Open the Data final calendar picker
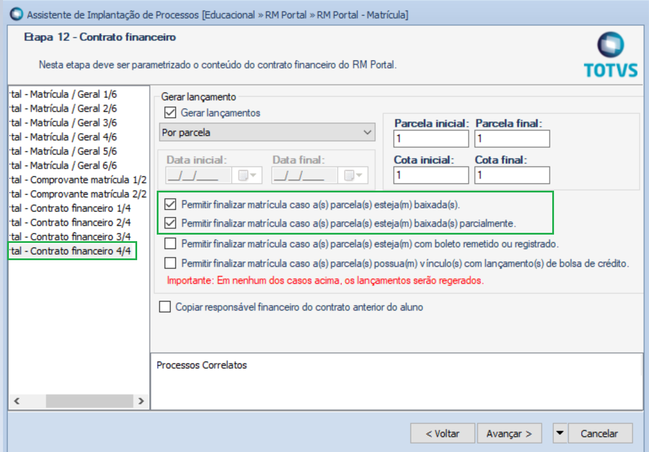This screenshot has height=452, width=649. [x=353, y=175]
